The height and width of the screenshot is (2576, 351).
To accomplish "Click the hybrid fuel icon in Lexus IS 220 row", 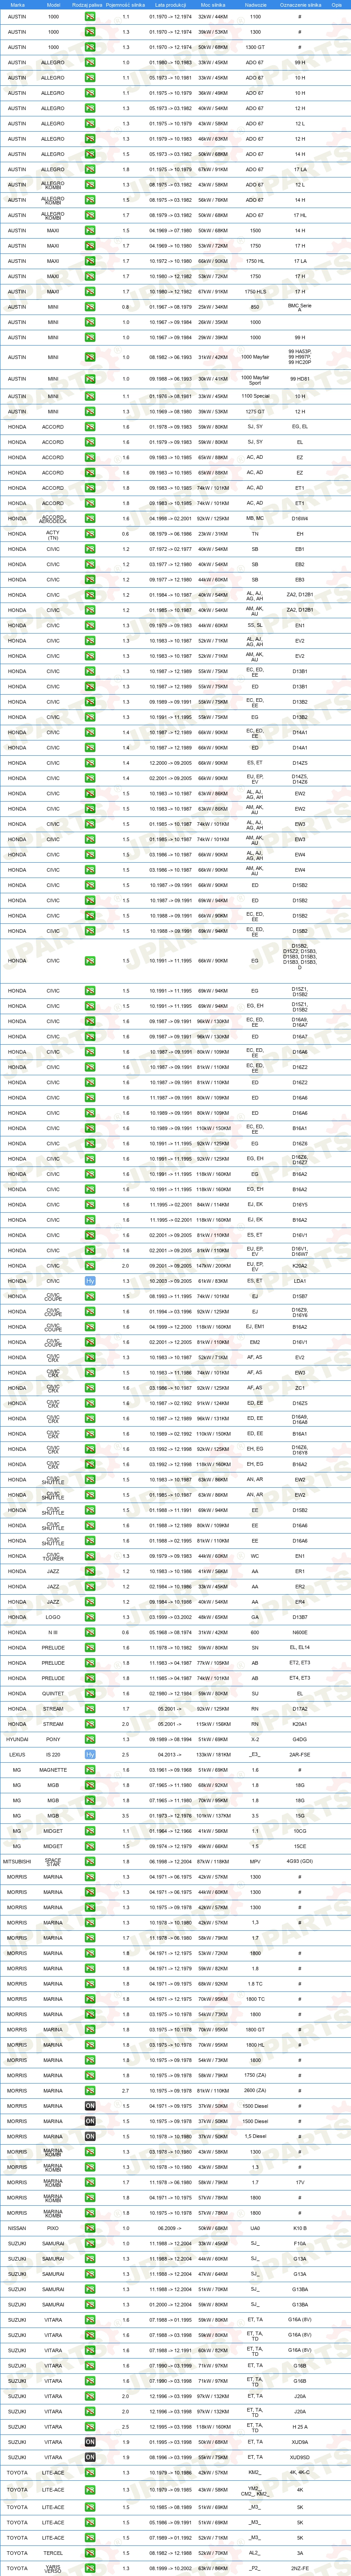I will coord(90,1754).
